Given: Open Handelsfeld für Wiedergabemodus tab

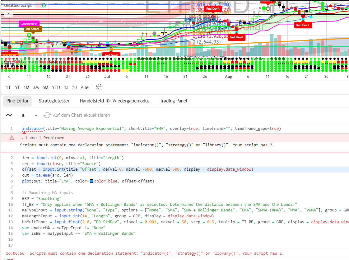Looking at the screenshot, I should pyautogui.click(x=114, y=101).
